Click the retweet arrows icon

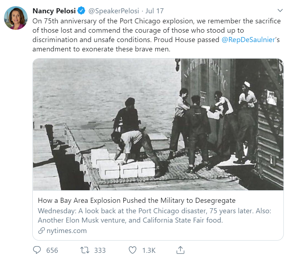(85, 250)
